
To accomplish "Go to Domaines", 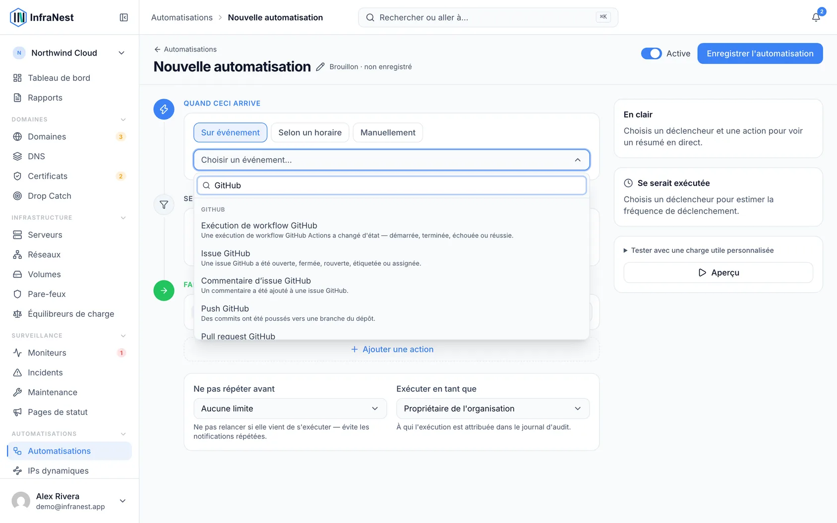I will point(69,136).
